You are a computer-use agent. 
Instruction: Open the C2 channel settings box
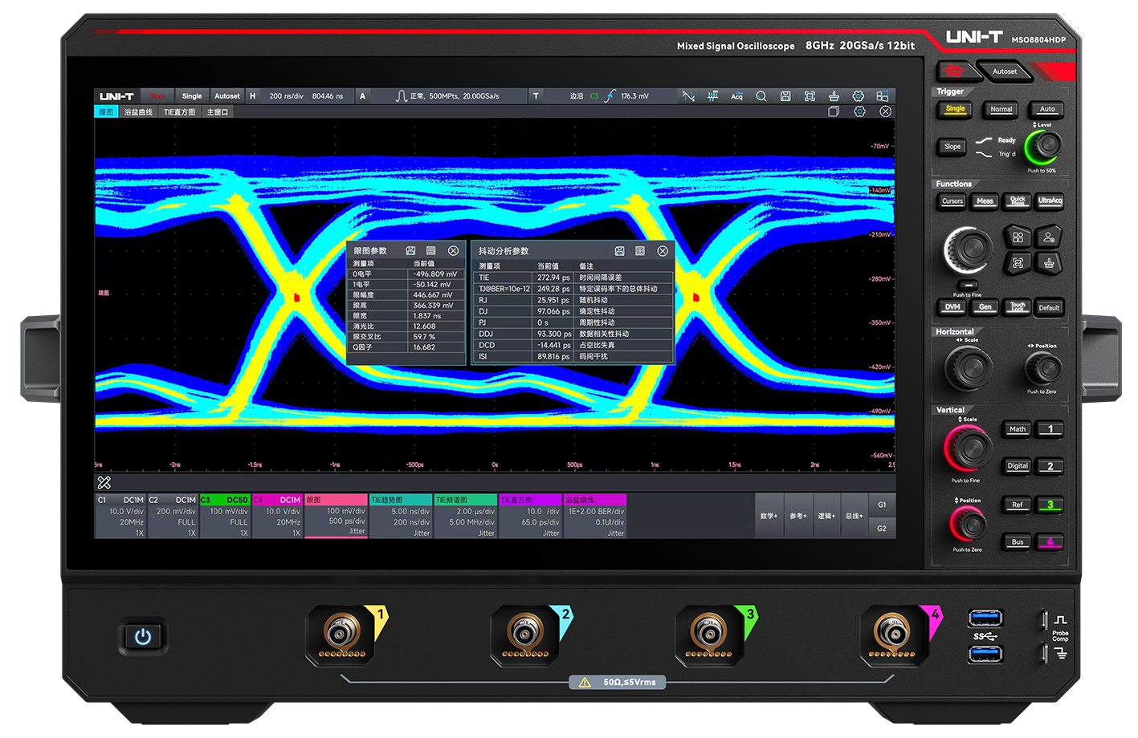click(x=173, y=516)
